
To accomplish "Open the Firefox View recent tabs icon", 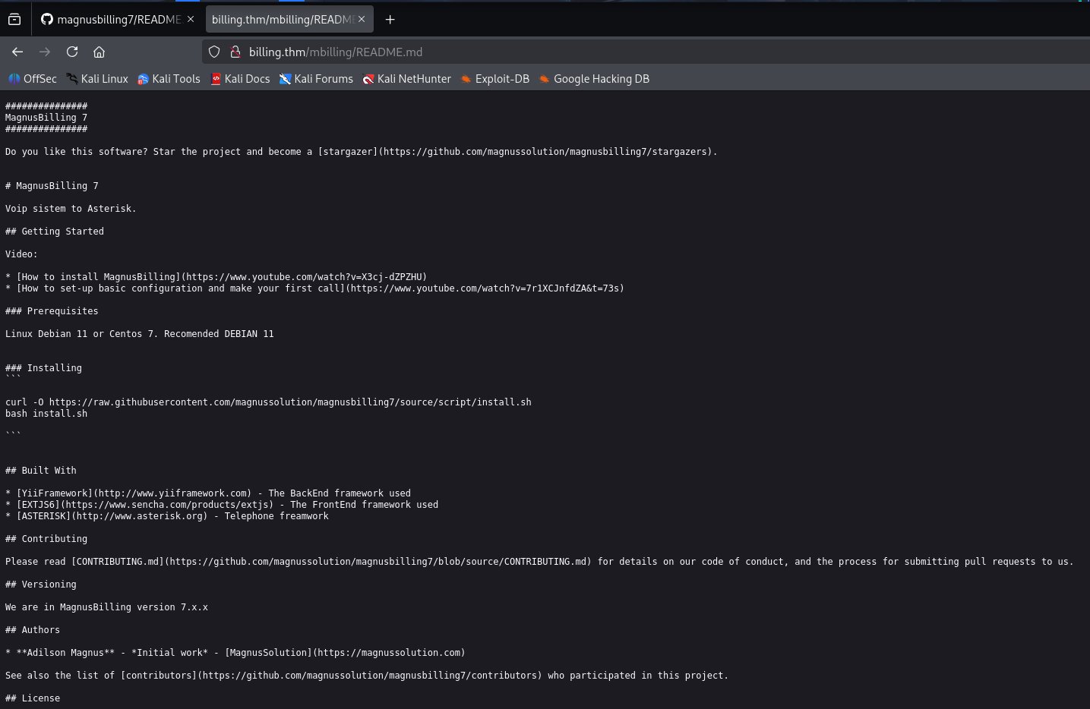I will 14,19.
